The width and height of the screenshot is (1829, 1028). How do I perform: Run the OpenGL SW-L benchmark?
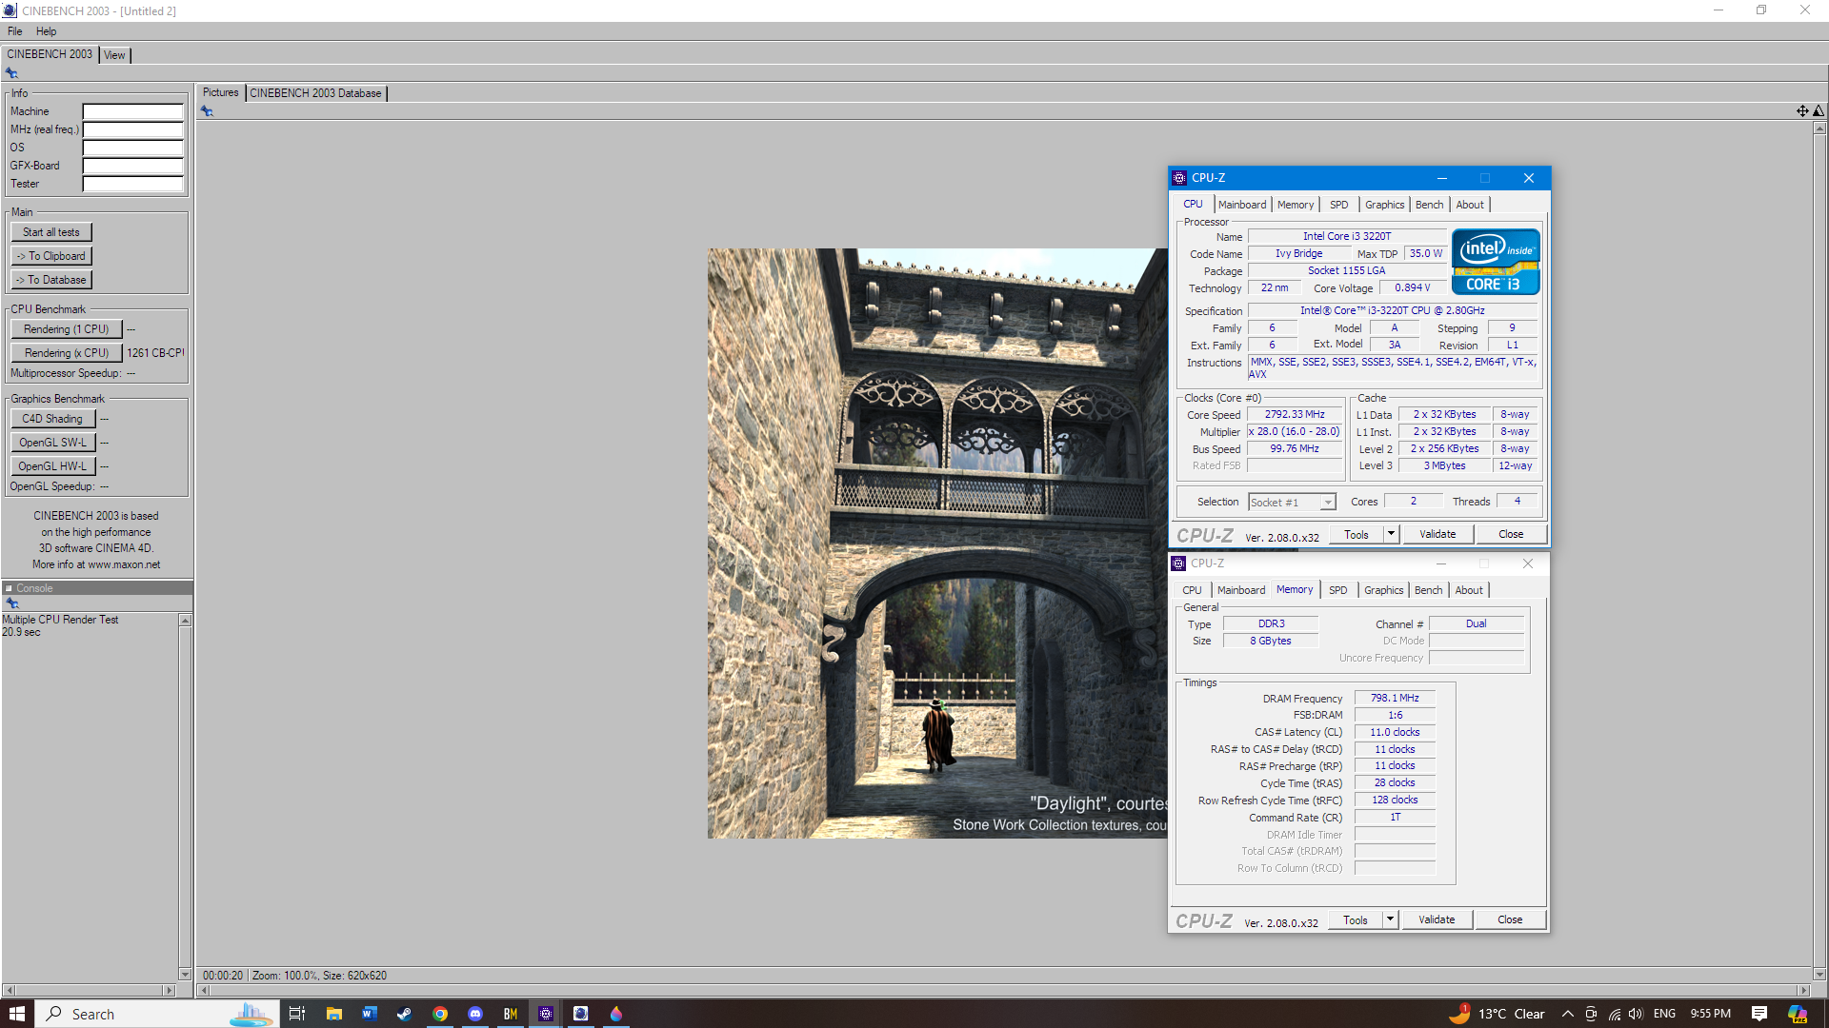click(52, 443)
